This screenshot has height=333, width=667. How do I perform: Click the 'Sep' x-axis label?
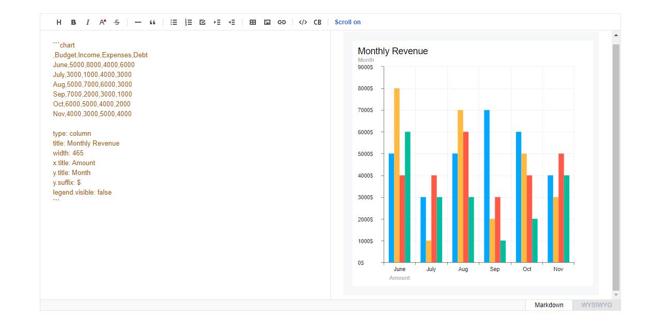click(495, 269)
